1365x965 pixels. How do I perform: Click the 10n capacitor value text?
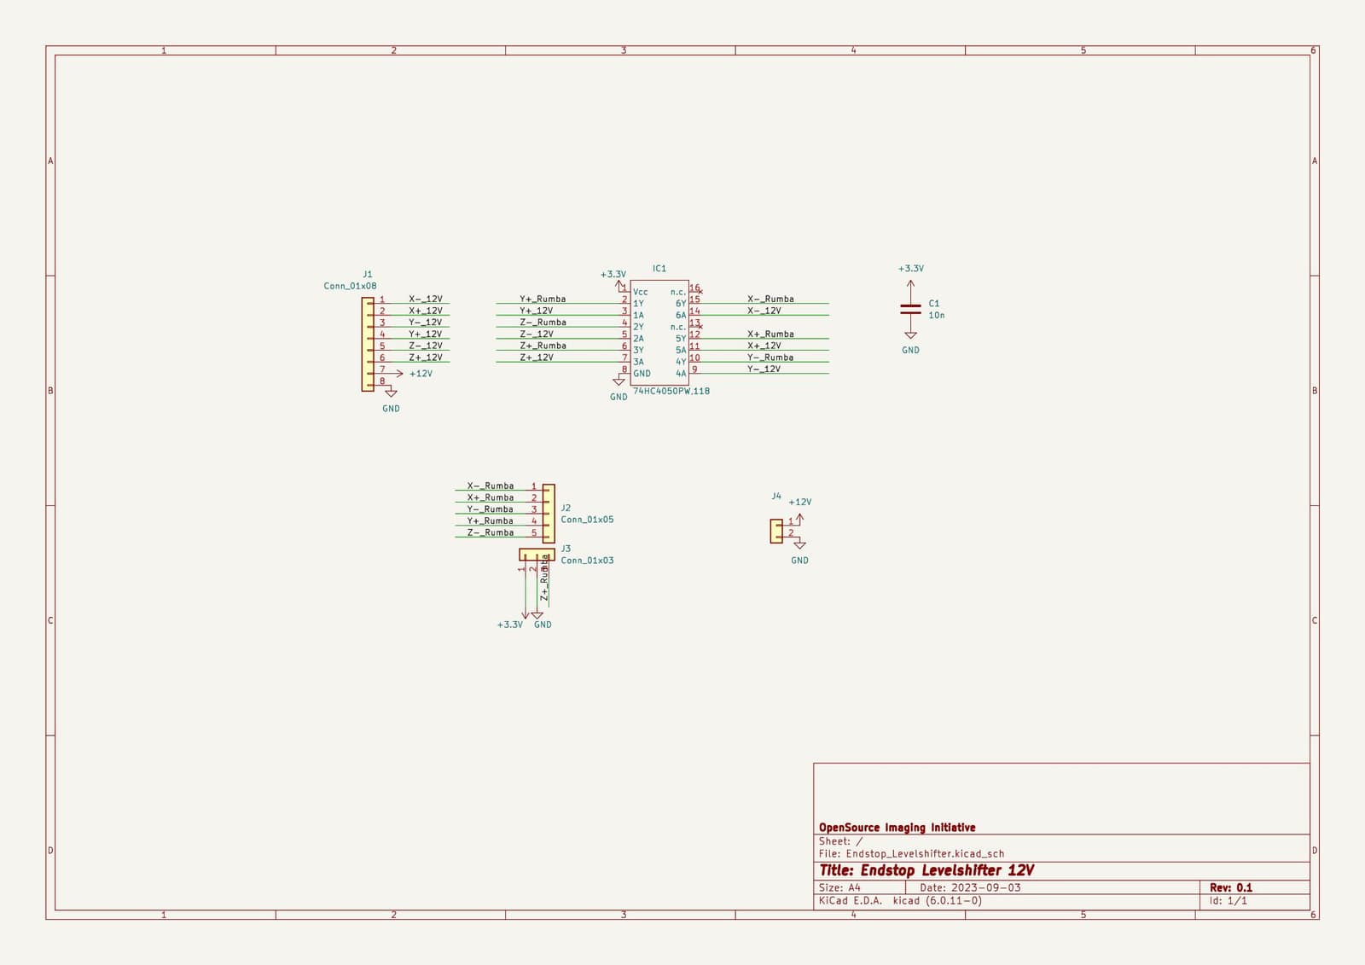pos(937,315)
